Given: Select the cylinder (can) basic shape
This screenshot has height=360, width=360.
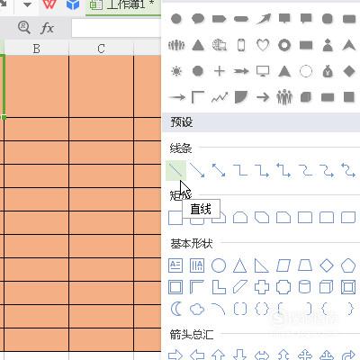Looking at the screenshot, I should (x=305, y=287).
